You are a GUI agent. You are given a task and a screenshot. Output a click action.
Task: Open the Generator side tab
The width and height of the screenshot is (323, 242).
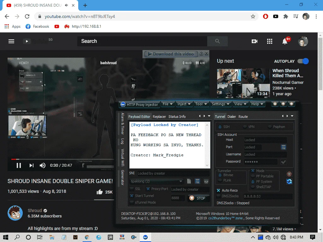click(122, 177)
